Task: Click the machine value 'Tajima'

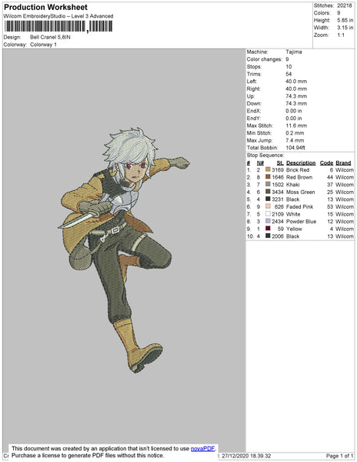Action: pos(293,52)
